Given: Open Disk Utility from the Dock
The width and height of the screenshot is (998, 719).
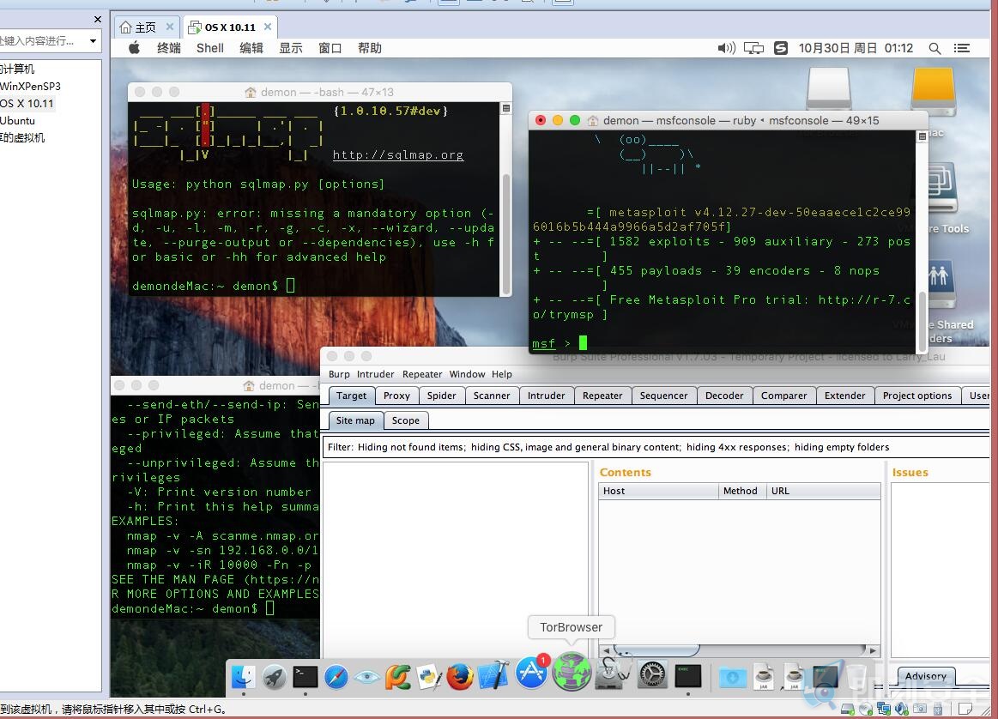Looking at the screenshot, I should pos(613,674).
